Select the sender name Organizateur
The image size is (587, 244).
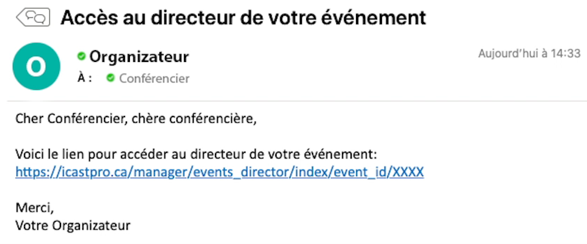139,57
